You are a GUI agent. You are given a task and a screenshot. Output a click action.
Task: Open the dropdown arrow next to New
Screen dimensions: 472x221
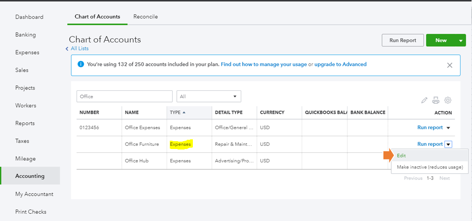tap(461, 40)
